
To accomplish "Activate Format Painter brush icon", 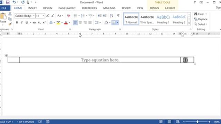I will point(10,24).
